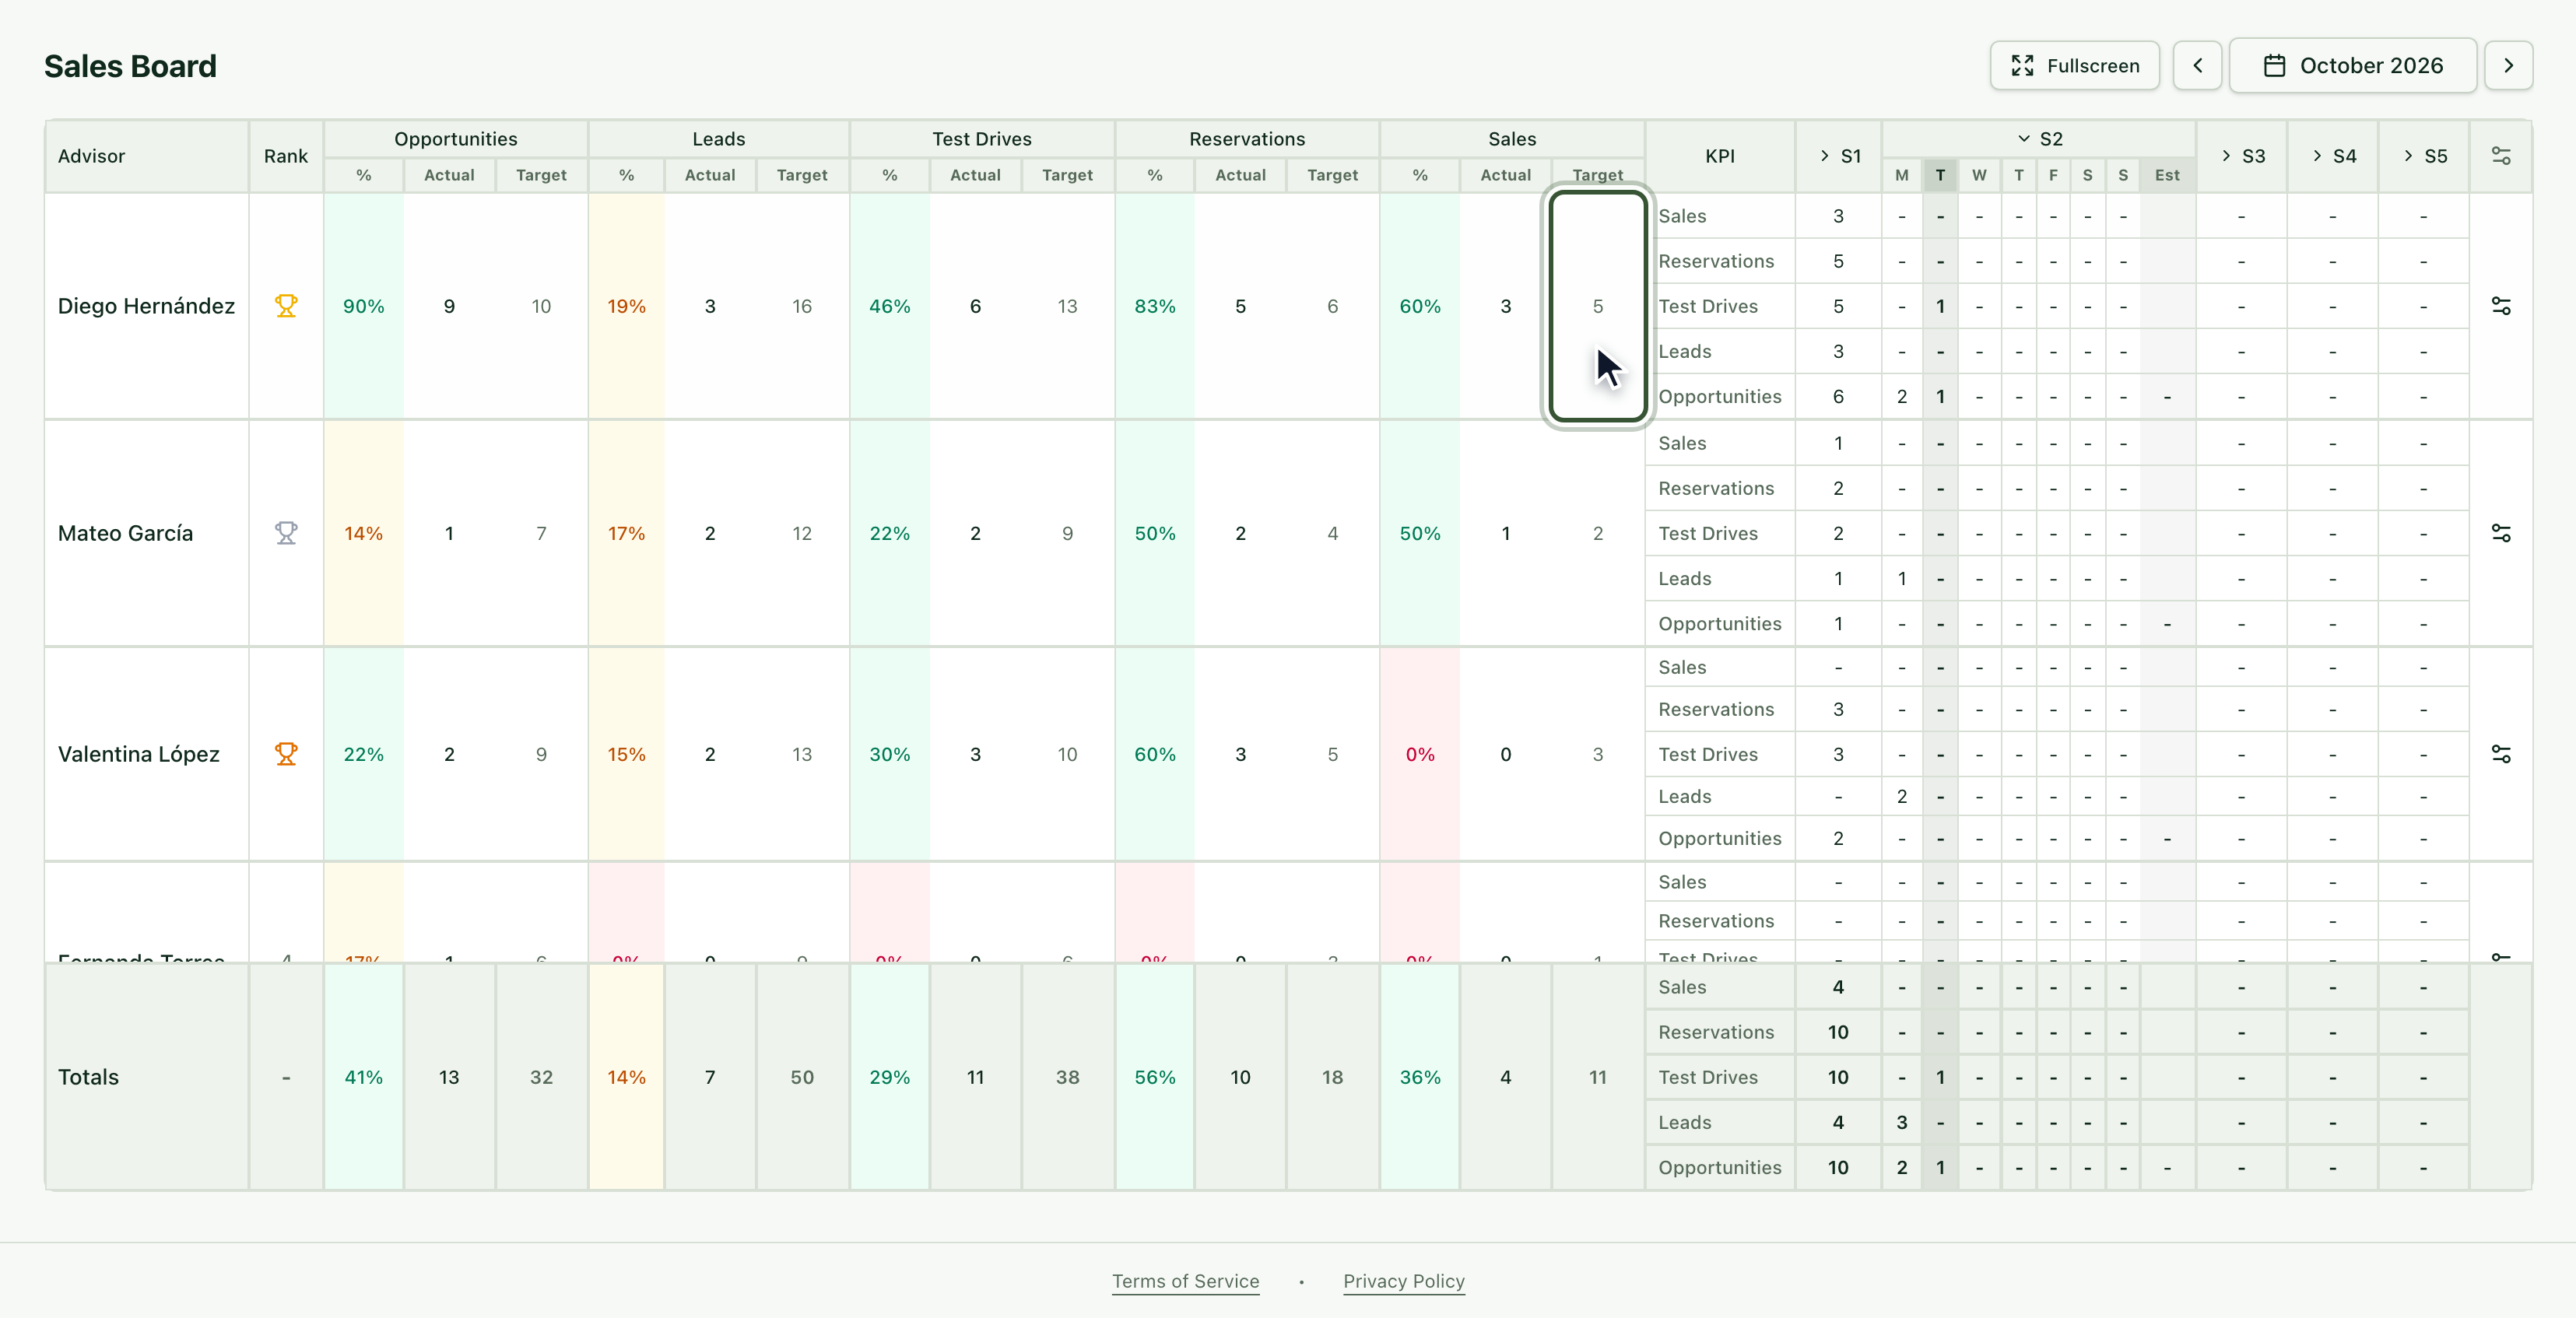Click Totals leads percentage 14%
This screenshot has width=2576, height=1318.
626,1077
